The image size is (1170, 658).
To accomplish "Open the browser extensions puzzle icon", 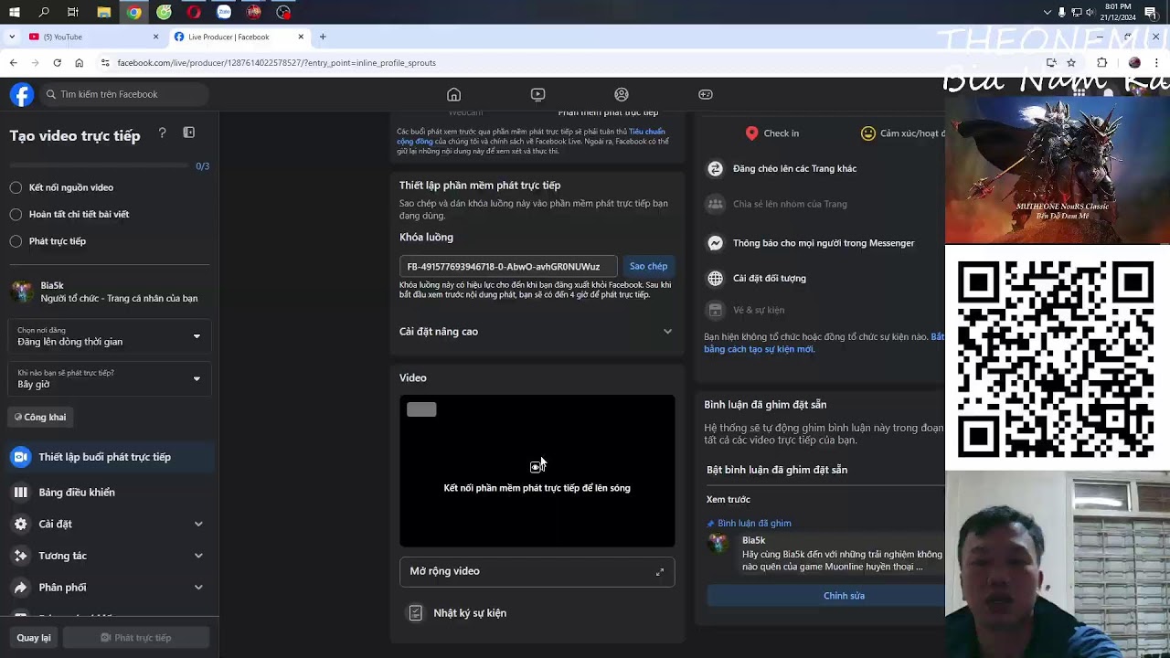I will tap(1101, 63).
